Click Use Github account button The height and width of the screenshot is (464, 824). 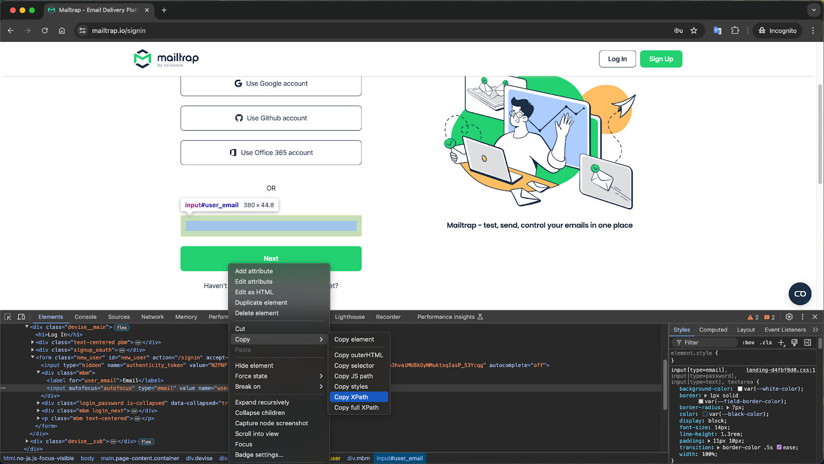[x=271, y=118]
